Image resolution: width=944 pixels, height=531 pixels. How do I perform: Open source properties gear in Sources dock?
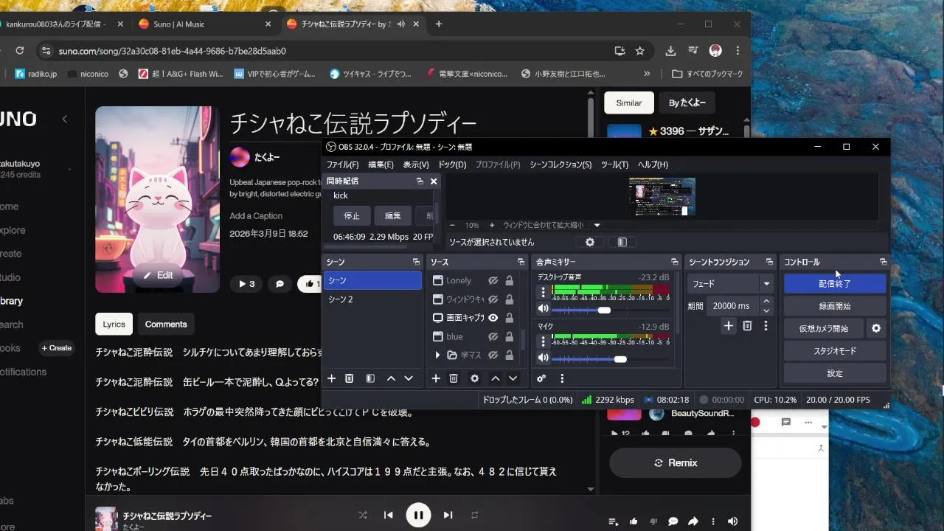(x=474, y=378)
